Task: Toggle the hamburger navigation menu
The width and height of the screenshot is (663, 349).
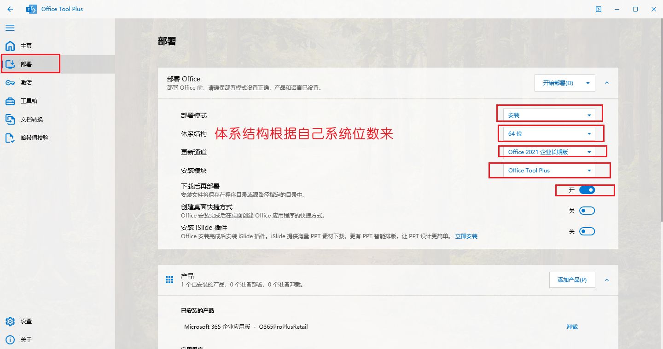Action: (x=10, y=28)
